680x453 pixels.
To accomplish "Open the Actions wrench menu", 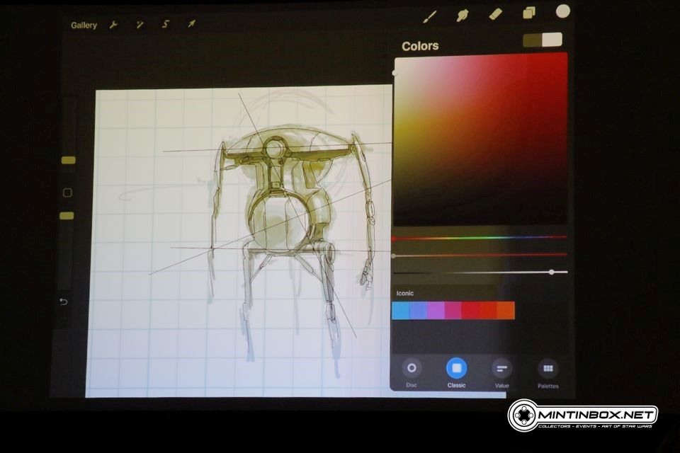I will click(x=113, y=25).
